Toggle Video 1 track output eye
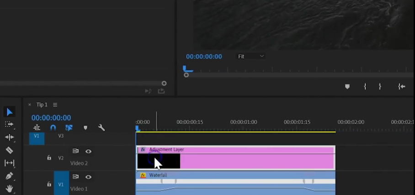This screenshot has width=415, height=195. tap(88, 177)
